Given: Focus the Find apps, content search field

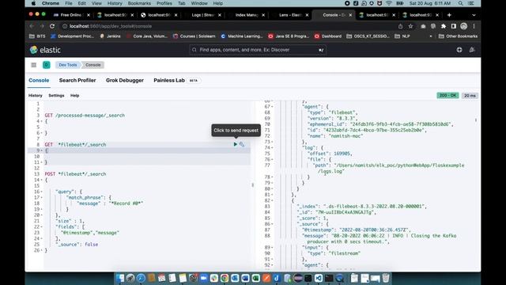Looking at the screenshot, I should (257, 50).
